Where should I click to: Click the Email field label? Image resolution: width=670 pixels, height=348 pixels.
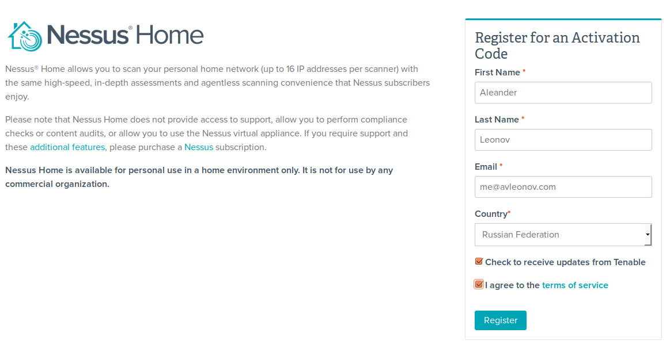486,167
